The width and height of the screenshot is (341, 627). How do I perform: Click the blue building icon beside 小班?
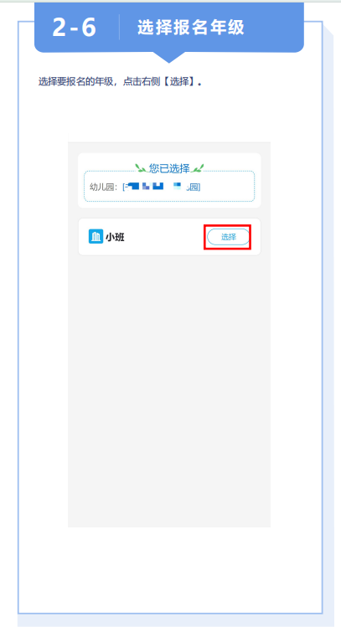click(x=96, y=237)
